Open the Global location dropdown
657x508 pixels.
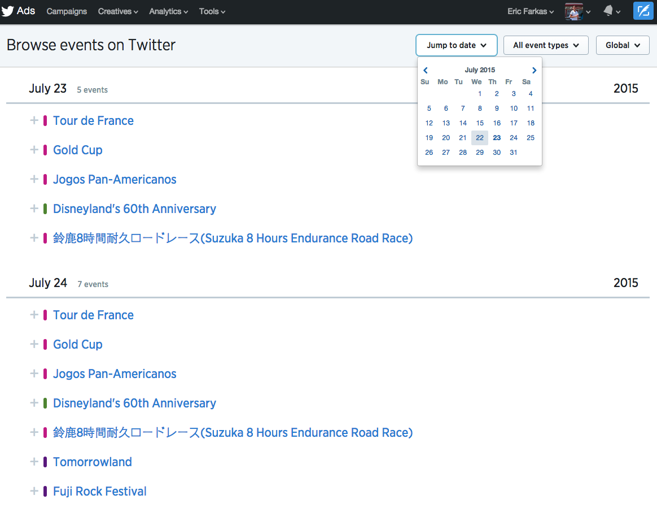[623, 45]
